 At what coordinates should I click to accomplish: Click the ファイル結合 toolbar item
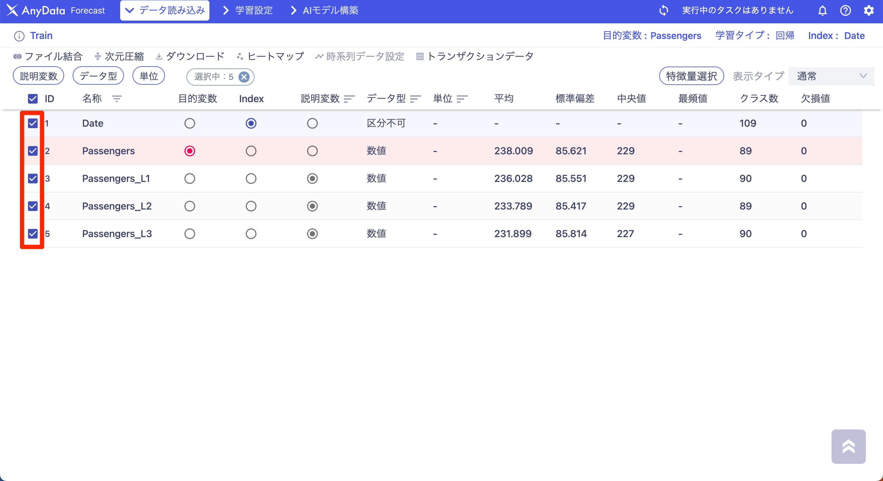[x=48, y=56]
